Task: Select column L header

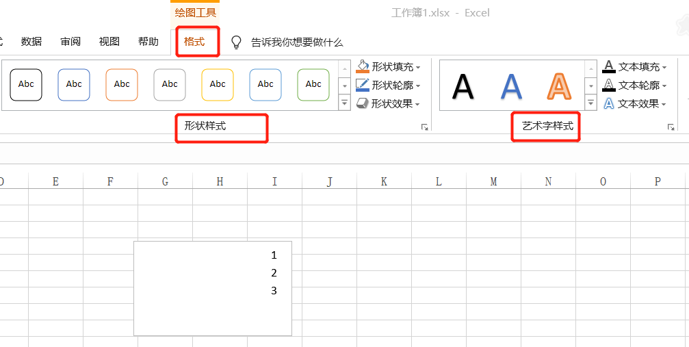Action: (x=439, y=181)
